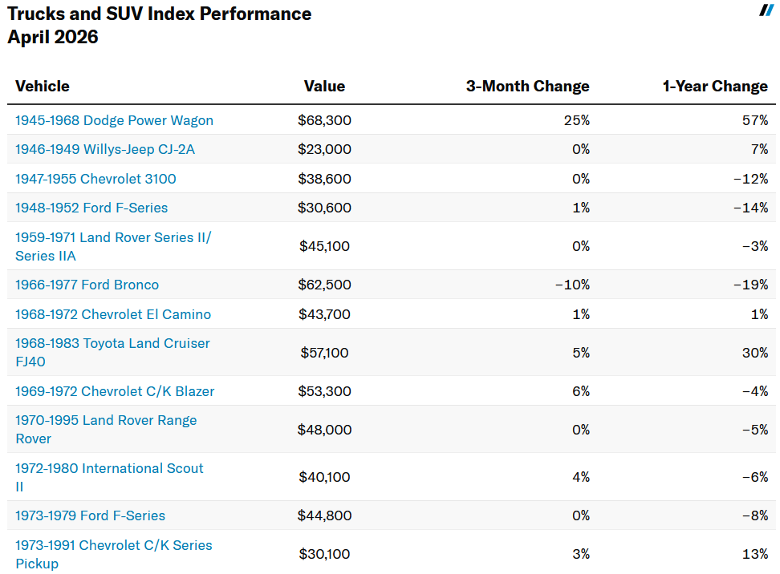Click the logo icon in top-right corner
Image resolution: width=780 pixels, height=574 pixels.
[x=766, y=10]
